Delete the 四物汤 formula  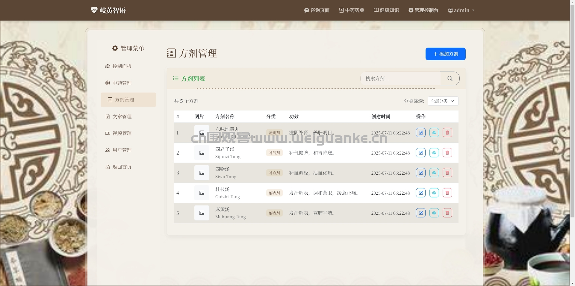447,173
